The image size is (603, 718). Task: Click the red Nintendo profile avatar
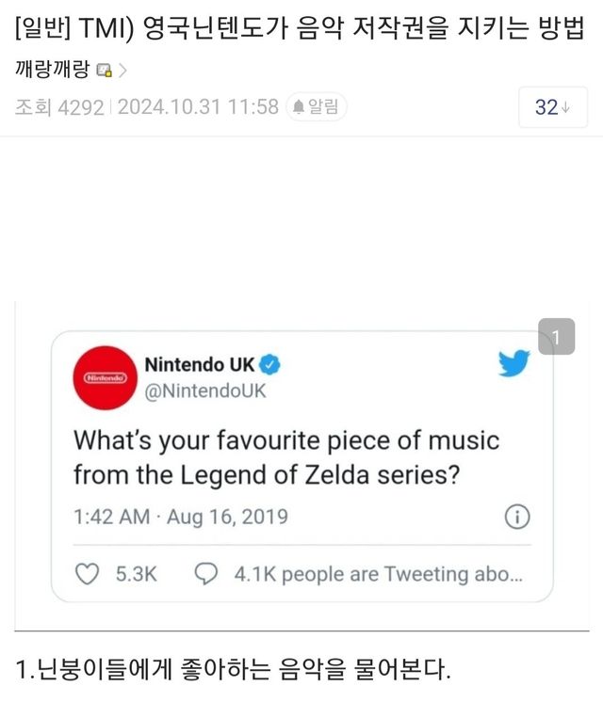pyautogui.click(x=105, y=378)
